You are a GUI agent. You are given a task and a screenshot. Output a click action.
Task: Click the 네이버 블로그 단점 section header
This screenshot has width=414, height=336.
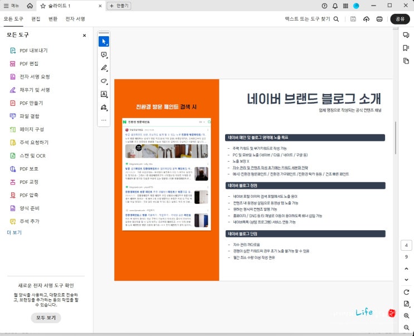pyautogui.click(x=305, y=234)
